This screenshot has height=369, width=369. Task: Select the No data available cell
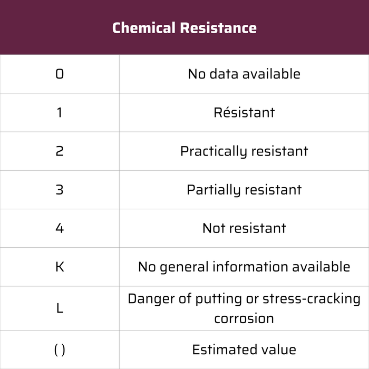pyautogui.click(x=244, y=74)
